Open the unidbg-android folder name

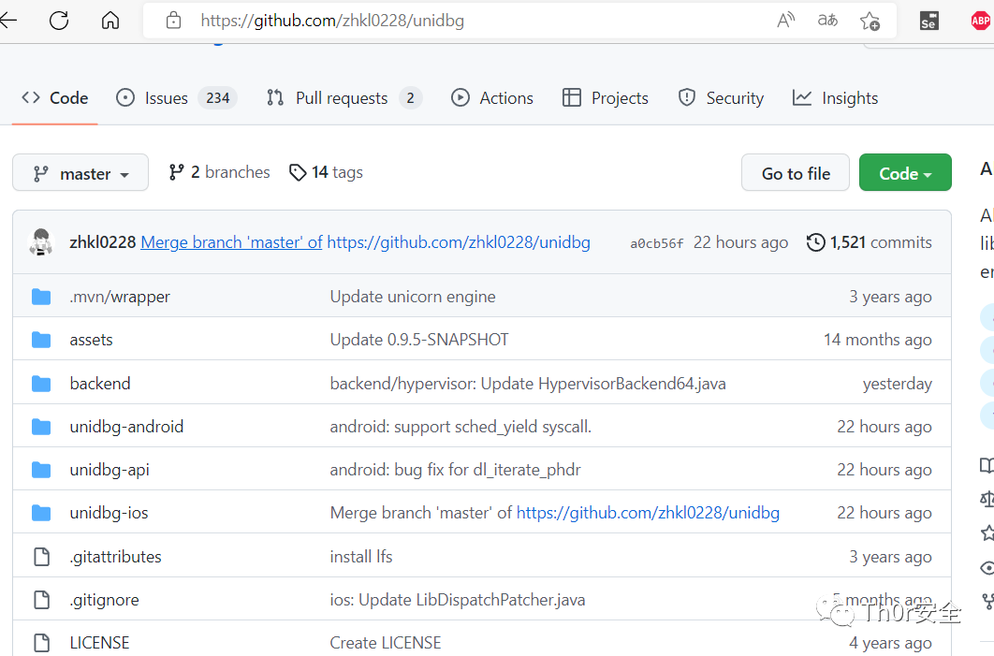(x=126, y=427)
